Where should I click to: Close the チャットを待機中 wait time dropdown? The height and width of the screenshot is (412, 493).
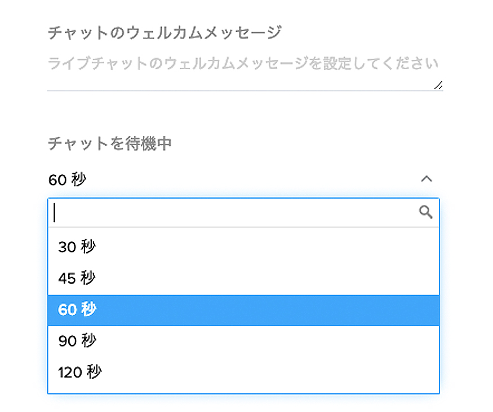click(427, 179)
